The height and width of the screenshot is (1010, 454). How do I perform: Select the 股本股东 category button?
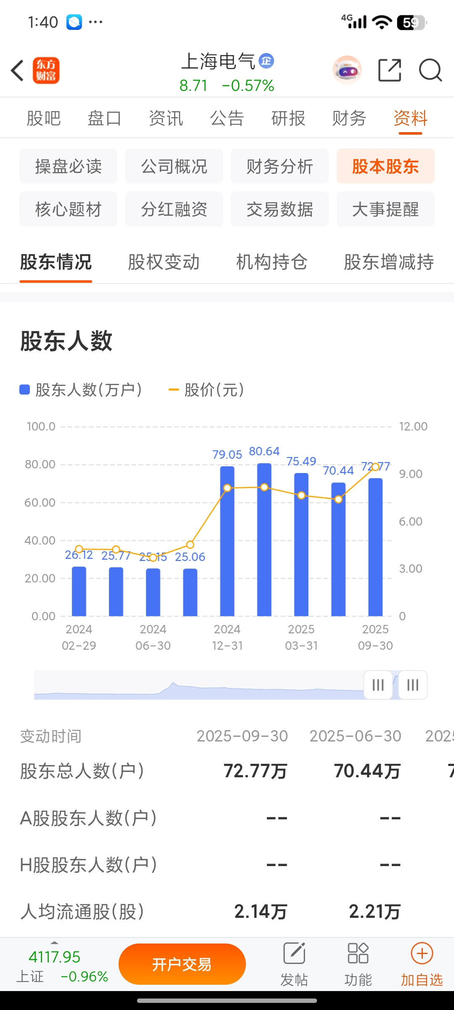coord(385,166)
